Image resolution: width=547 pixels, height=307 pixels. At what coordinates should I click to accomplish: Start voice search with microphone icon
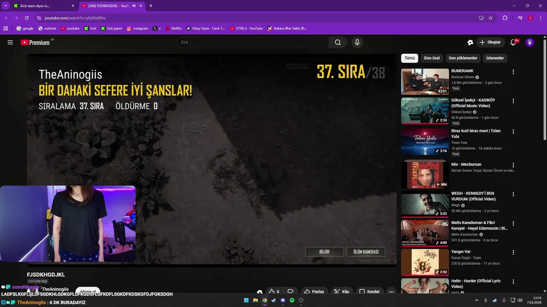point(357,42)
